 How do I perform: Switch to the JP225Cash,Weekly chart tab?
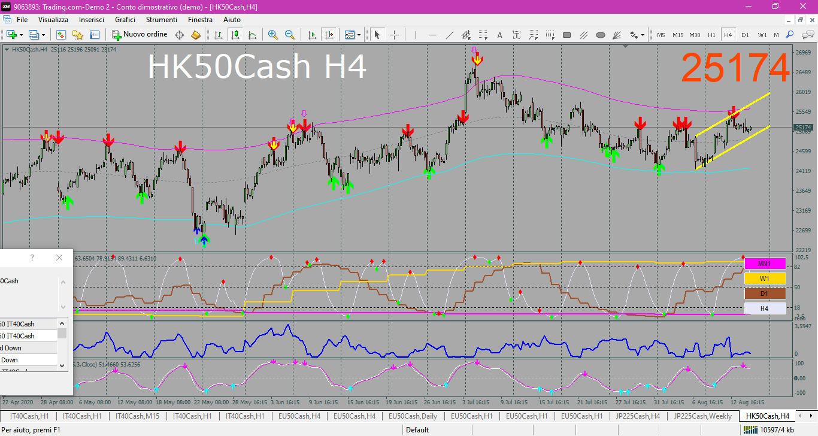pos(703,416)
